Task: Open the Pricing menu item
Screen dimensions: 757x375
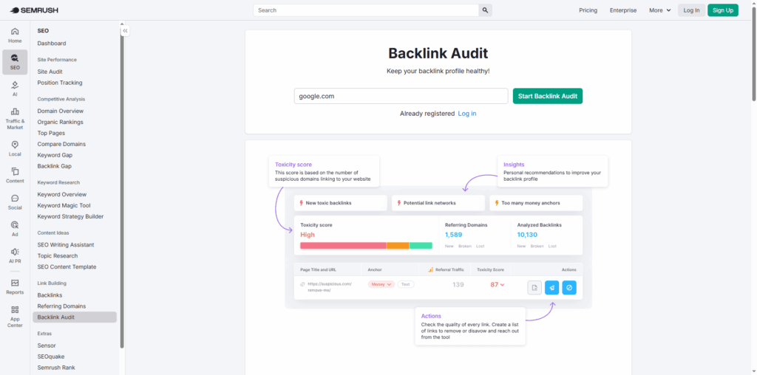Action: [x=588, y=10]
